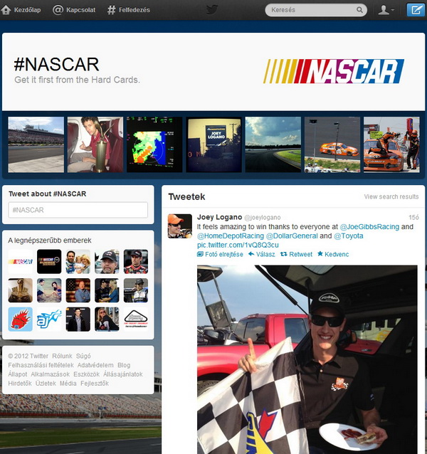The image size is (427, 454).
Task: Open the weather radar photo thumbnail
Action: [154, 144]
